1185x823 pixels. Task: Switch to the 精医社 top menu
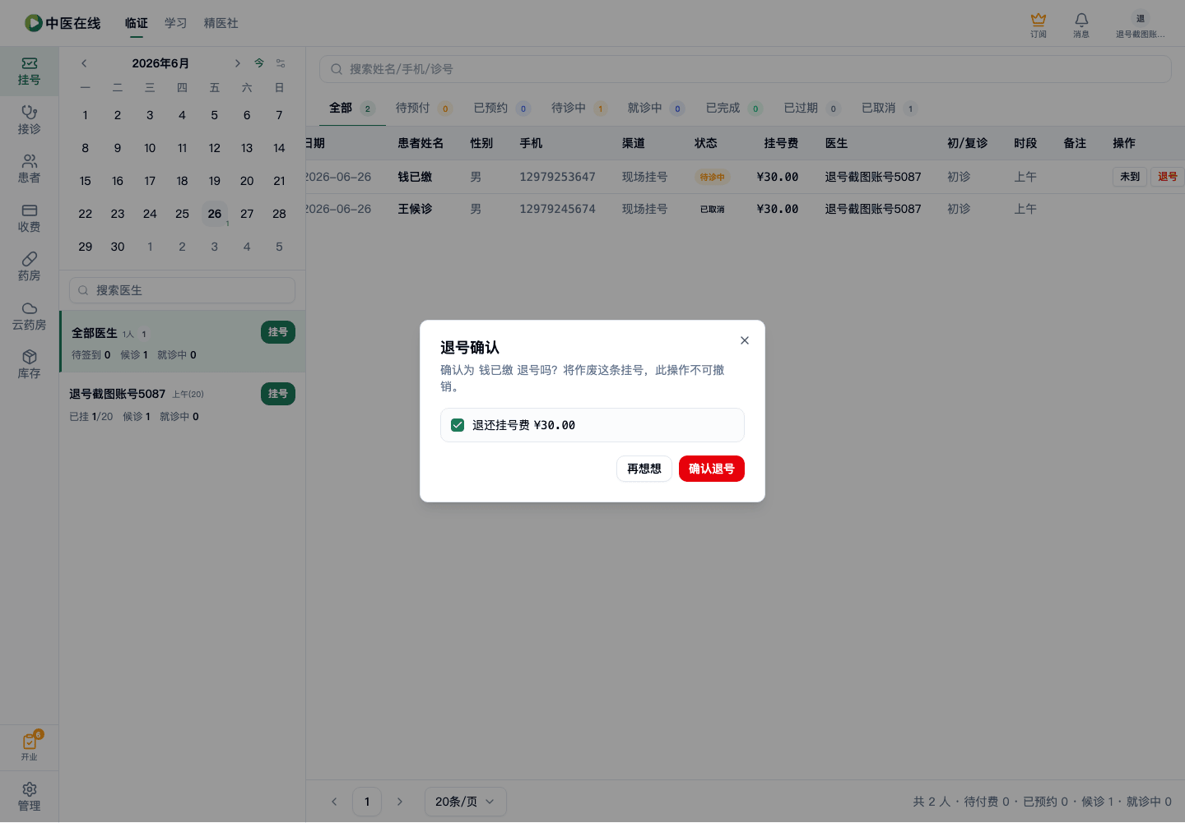tap(221, 23)
